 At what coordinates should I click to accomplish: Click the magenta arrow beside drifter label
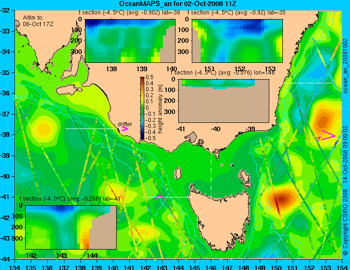pos(125,128)
